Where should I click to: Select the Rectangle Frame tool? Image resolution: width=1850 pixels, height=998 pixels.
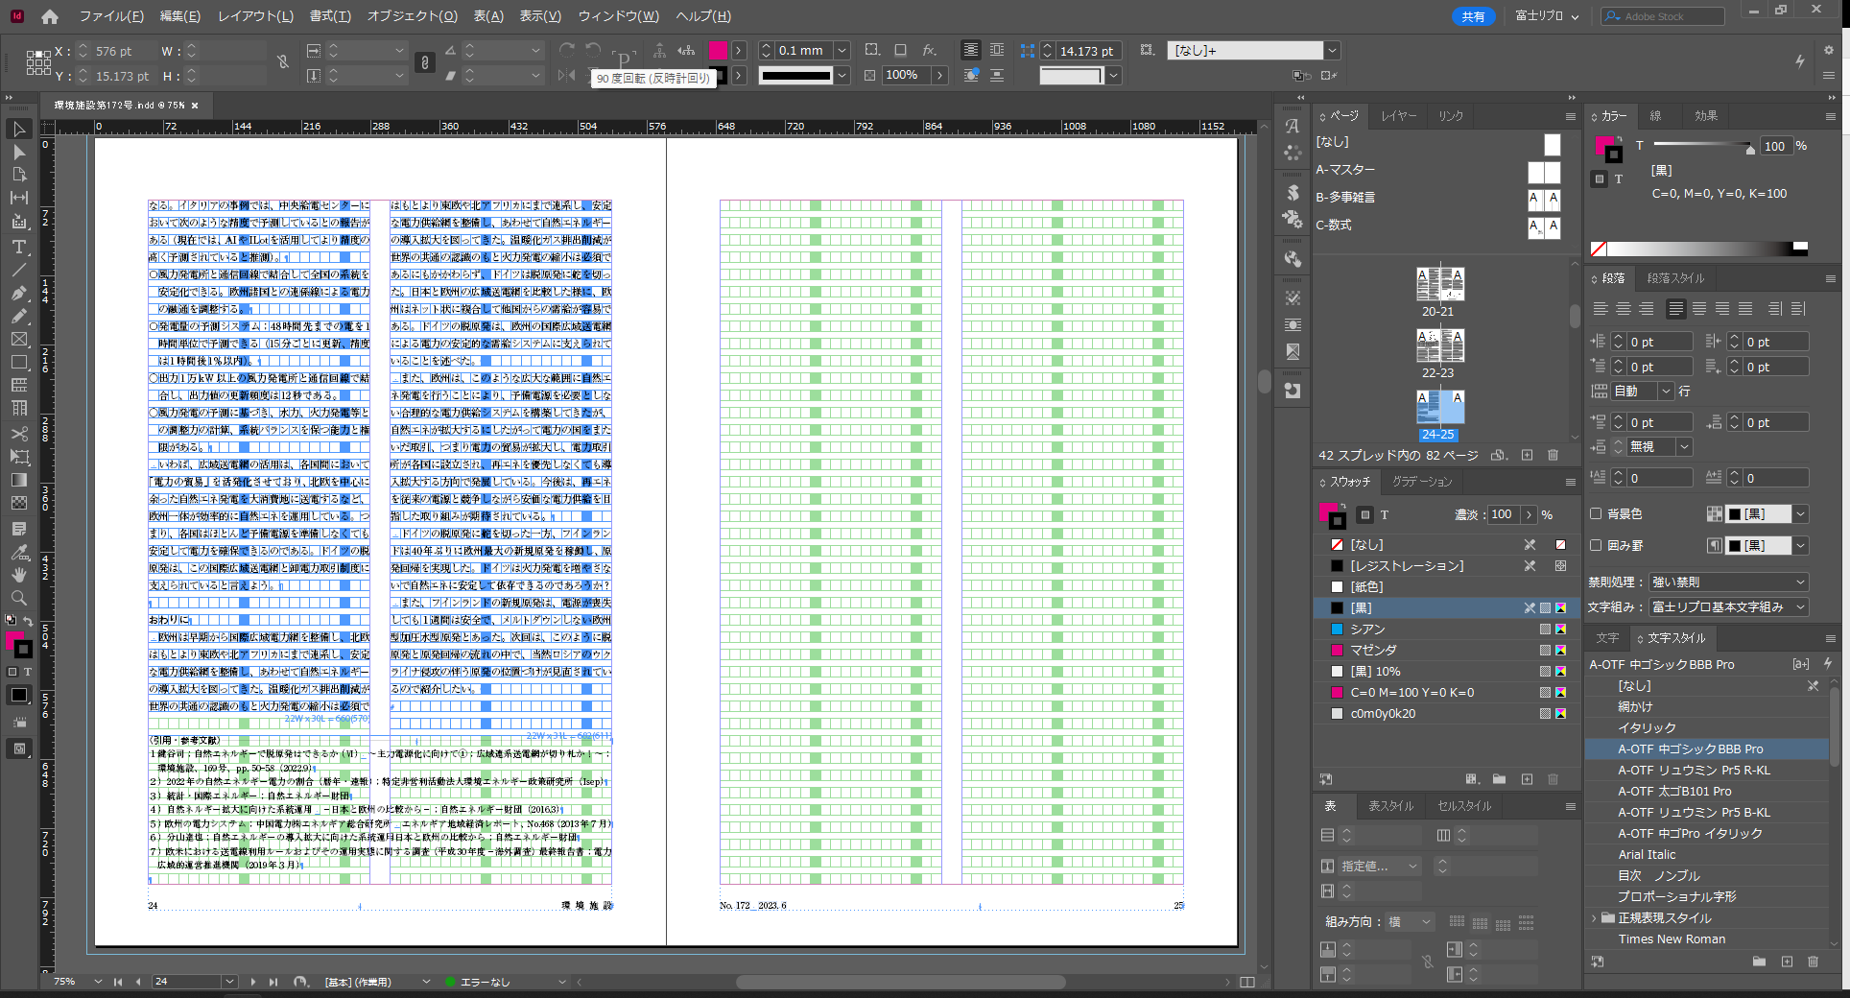19,339
